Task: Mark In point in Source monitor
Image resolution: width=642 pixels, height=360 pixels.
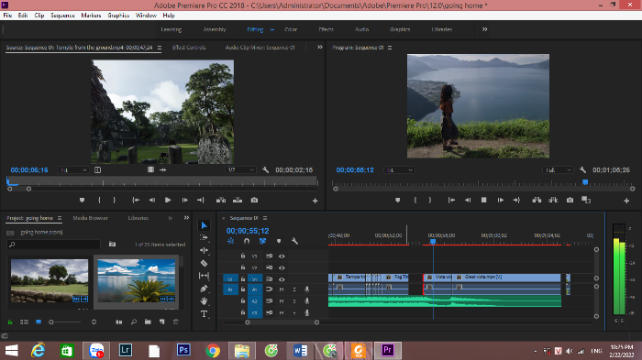Action: click(x=99, y=200)
